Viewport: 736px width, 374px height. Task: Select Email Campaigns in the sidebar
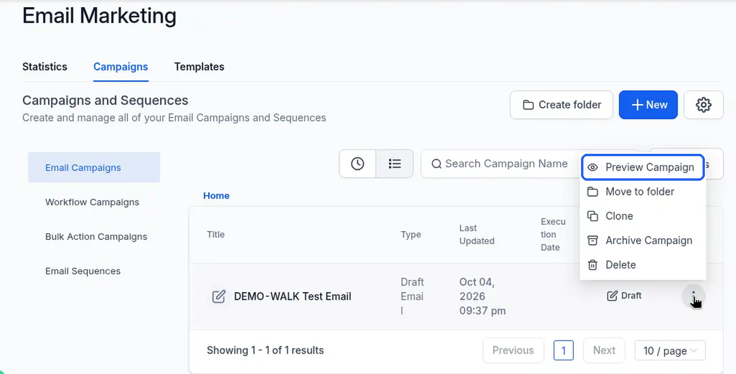[94, 168]
